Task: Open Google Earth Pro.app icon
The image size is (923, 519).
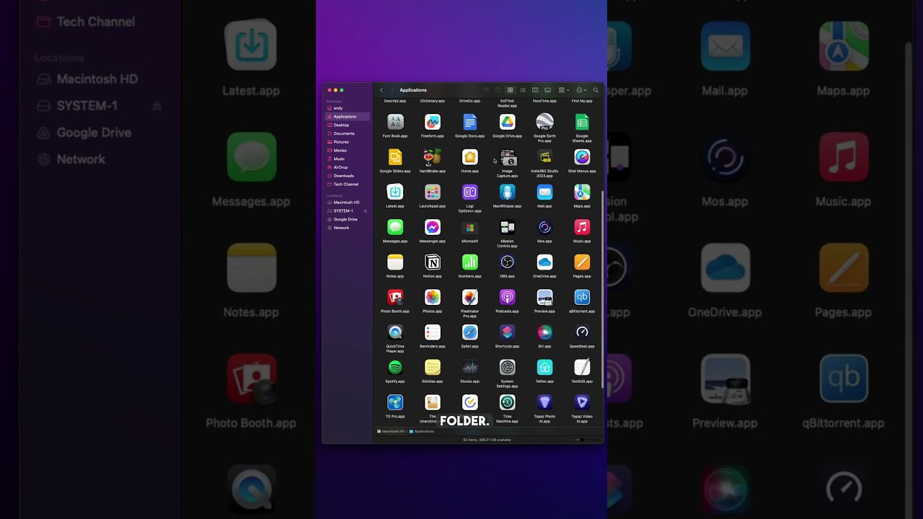Action: (x=545, y=122)
